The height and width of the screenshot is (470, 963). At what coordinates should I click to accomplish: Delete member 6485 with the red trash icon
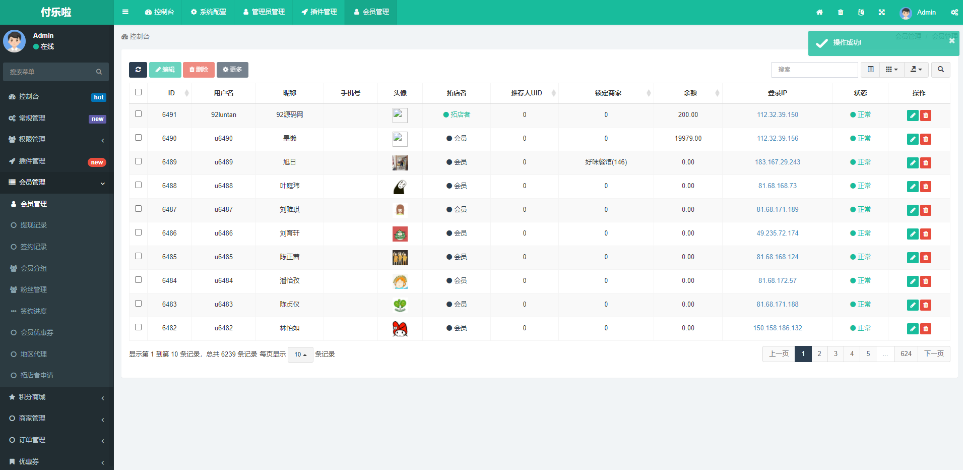(925, 258)
